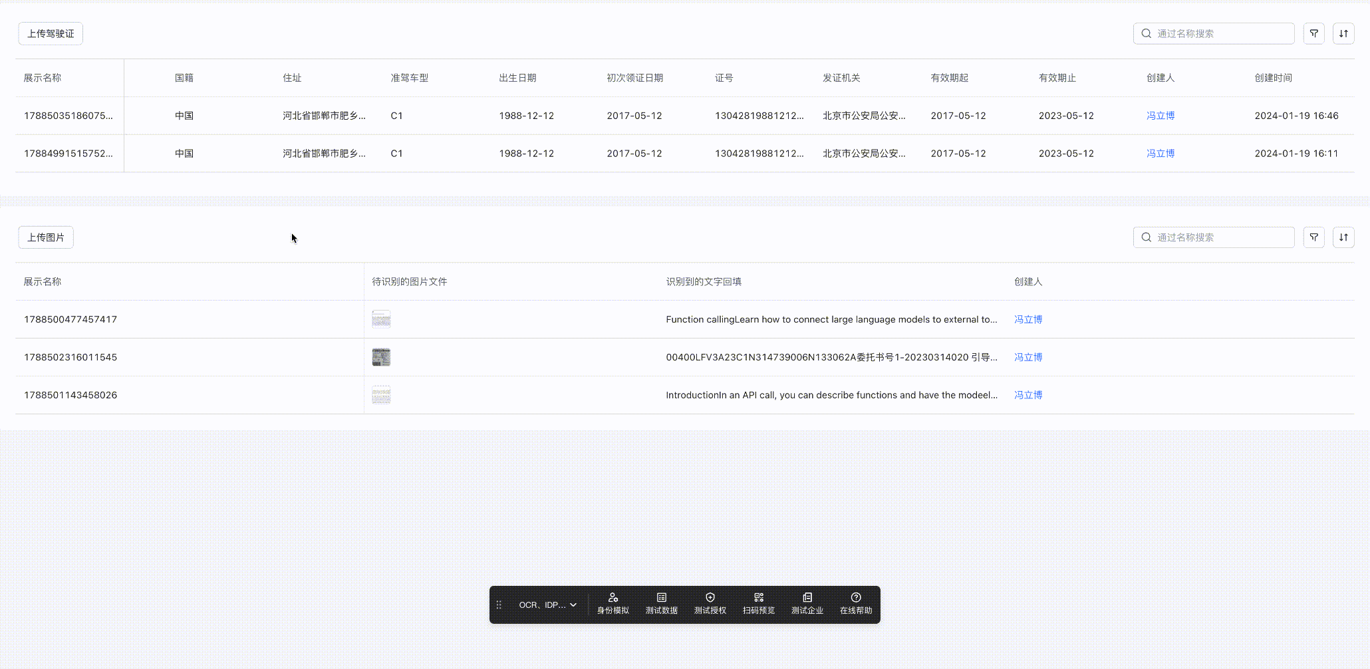This screenshot has width=1370, height=669.
Task: Open 测试企业 in the bottom toolbar
Action: [807, 604]
